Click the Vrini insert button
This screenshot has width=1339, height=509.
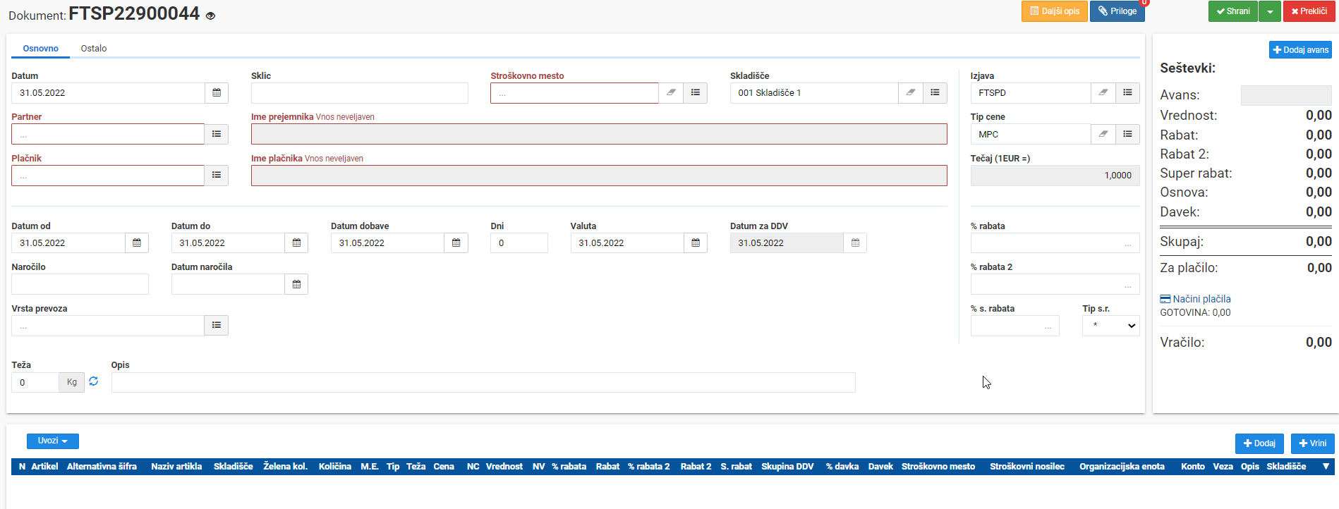click(1313, 443)
